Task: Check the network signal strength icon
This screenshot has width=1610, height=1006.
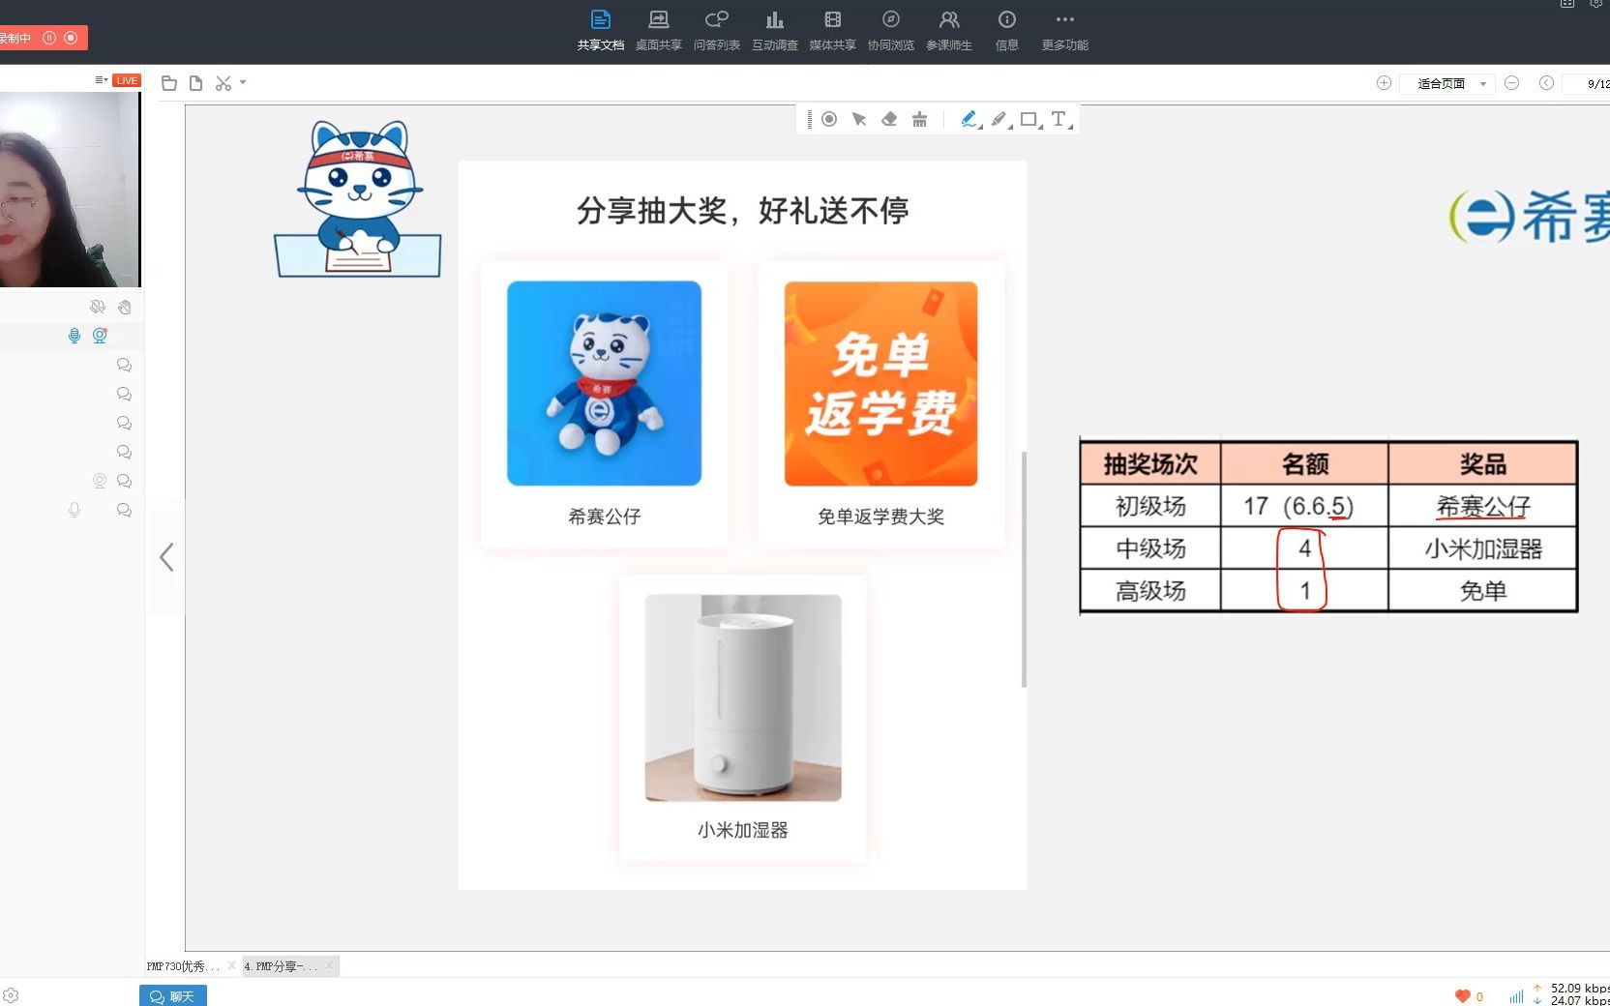Action: (x=1516, y=996)
